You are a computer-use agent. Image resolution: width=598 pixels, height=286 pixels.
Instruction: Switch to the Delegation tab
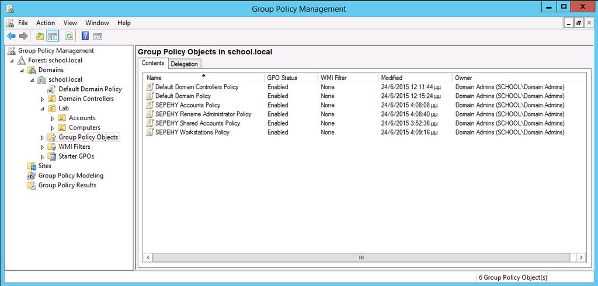184,64
